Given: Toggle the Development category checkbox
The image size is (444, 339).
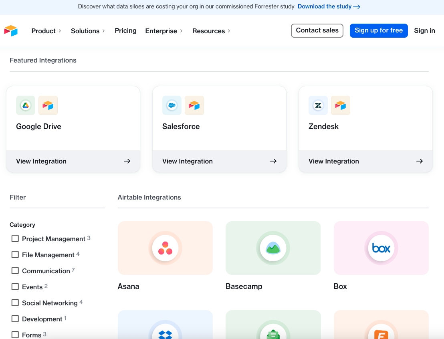Looking at the screenshot, I should click(15, 319).
